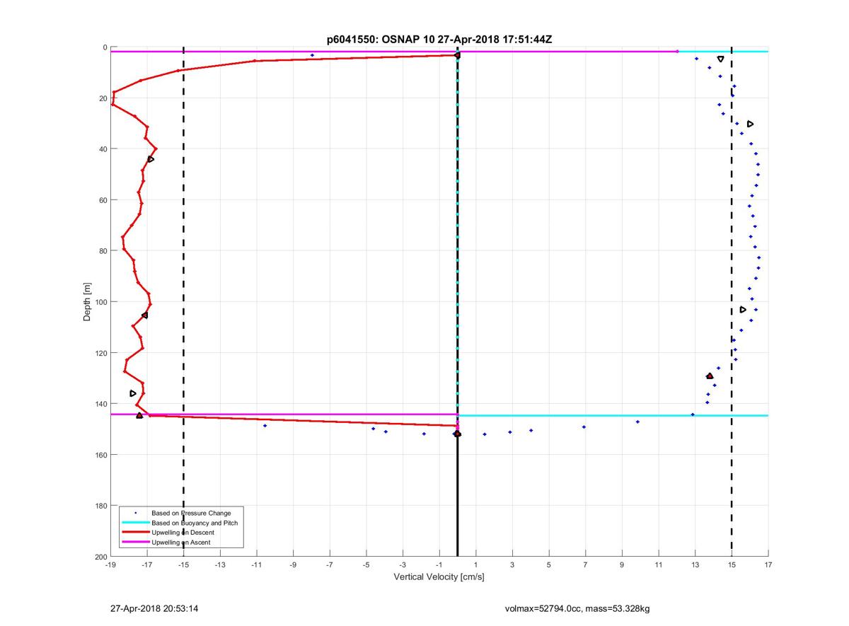The image size is (849, 626).
Task: Click the y-axis tick label '140'
Action: [x=101, y=404]
